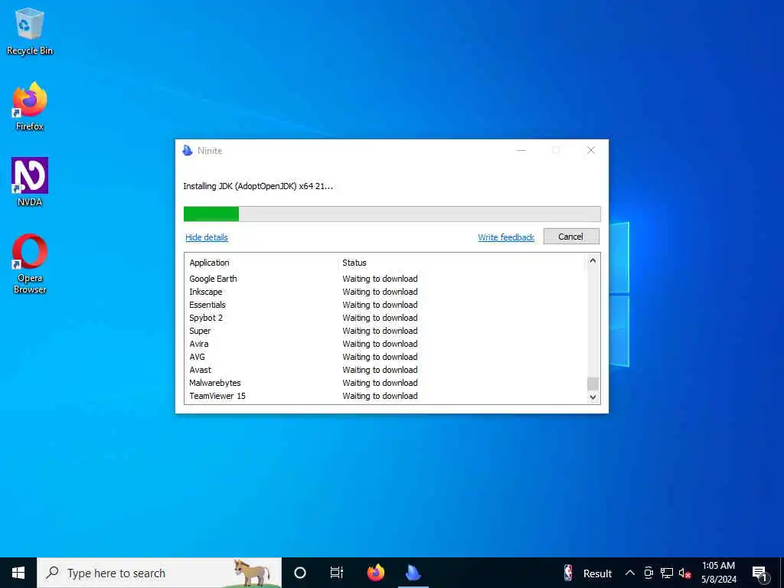Select the Google Earth row

click(x=385, y=279)
